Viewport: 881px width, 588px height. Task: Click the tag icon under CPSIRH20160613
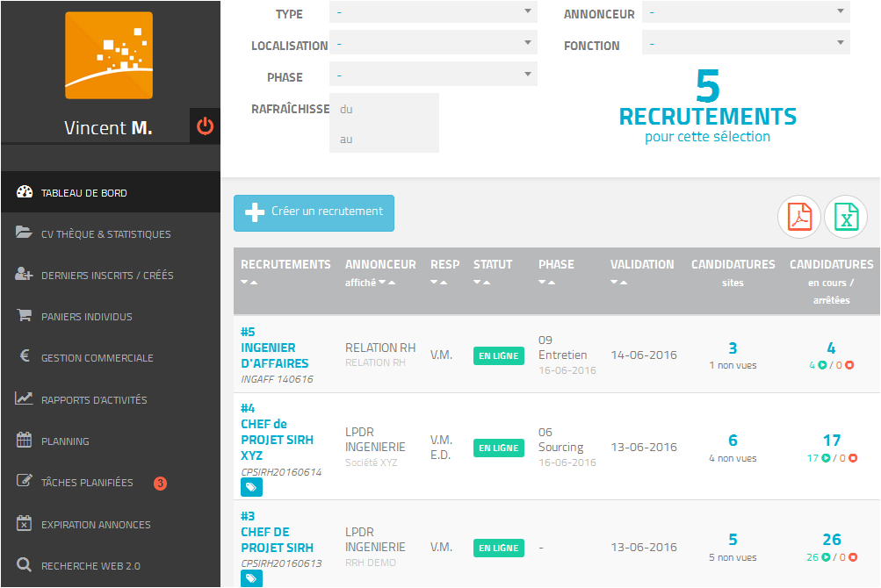pos(252,578)
